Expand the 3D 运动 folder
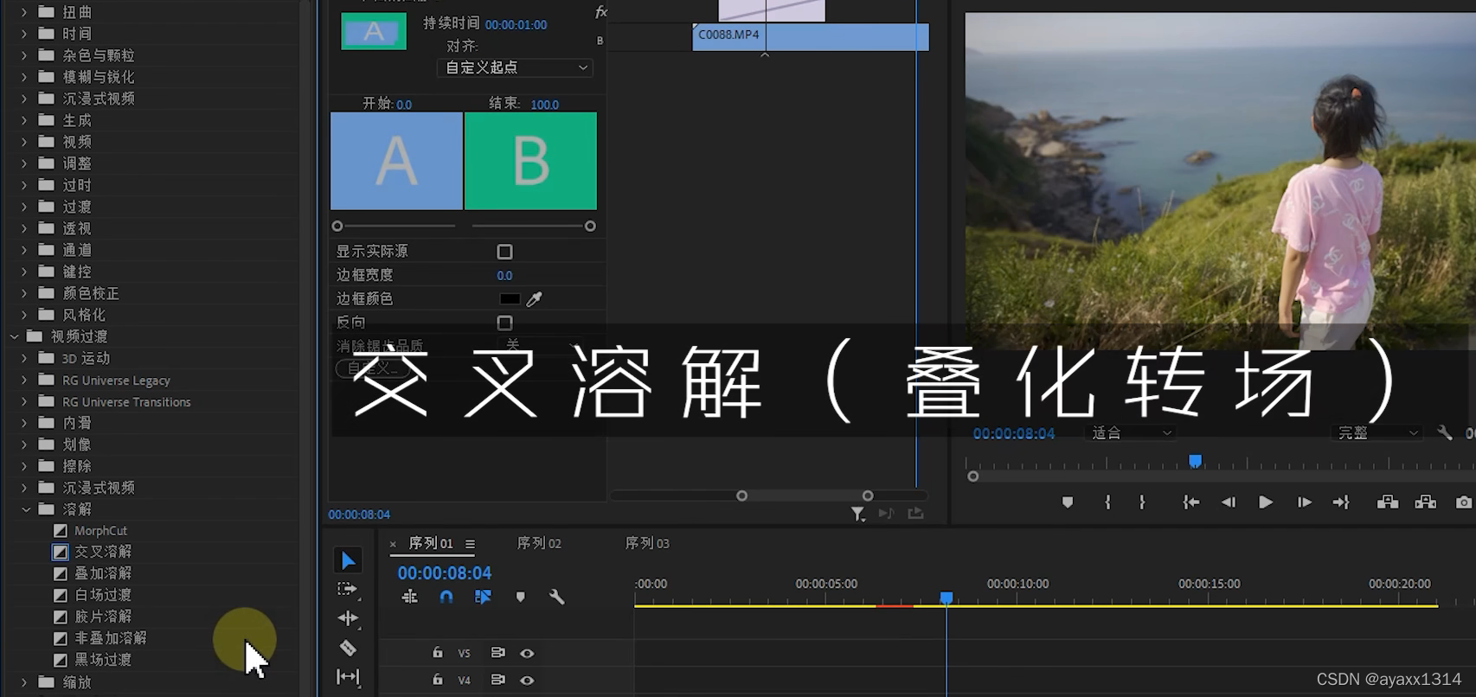1476x697 pixels. (24, 358)
